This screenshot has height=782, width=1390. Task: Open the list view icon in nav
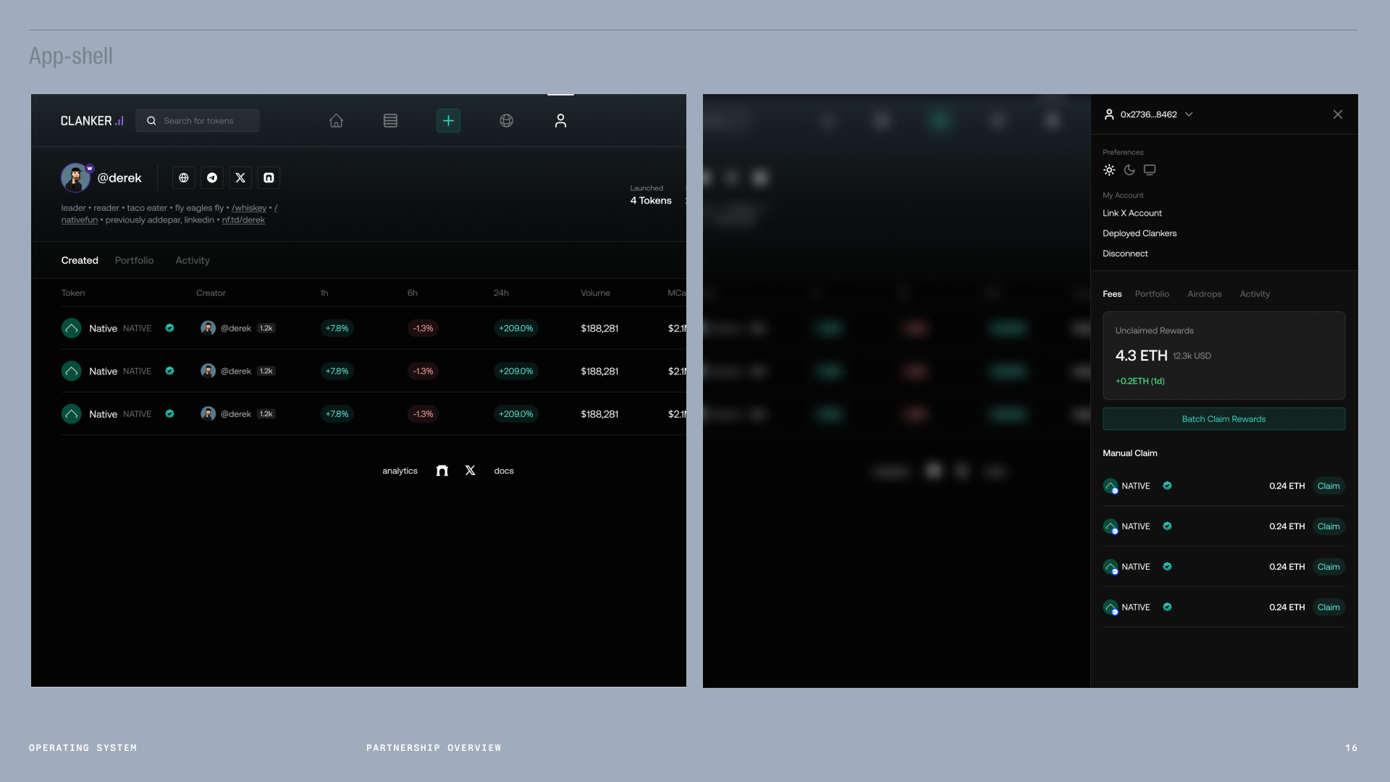pos(390,121)
